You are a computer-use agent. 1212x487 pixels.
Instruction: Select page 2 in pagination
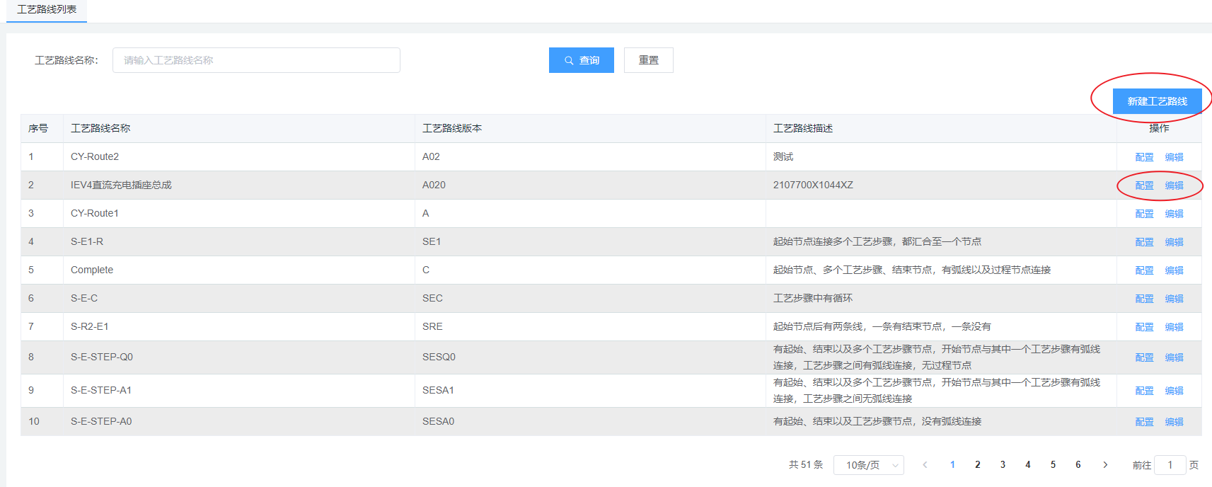point(978,465)
